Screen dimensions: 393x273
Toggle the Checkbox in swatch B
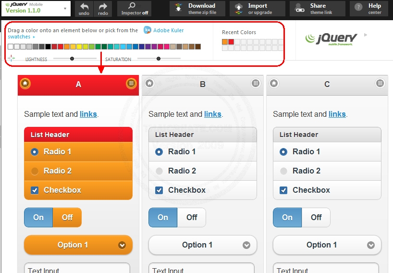[x=203, y=190]
